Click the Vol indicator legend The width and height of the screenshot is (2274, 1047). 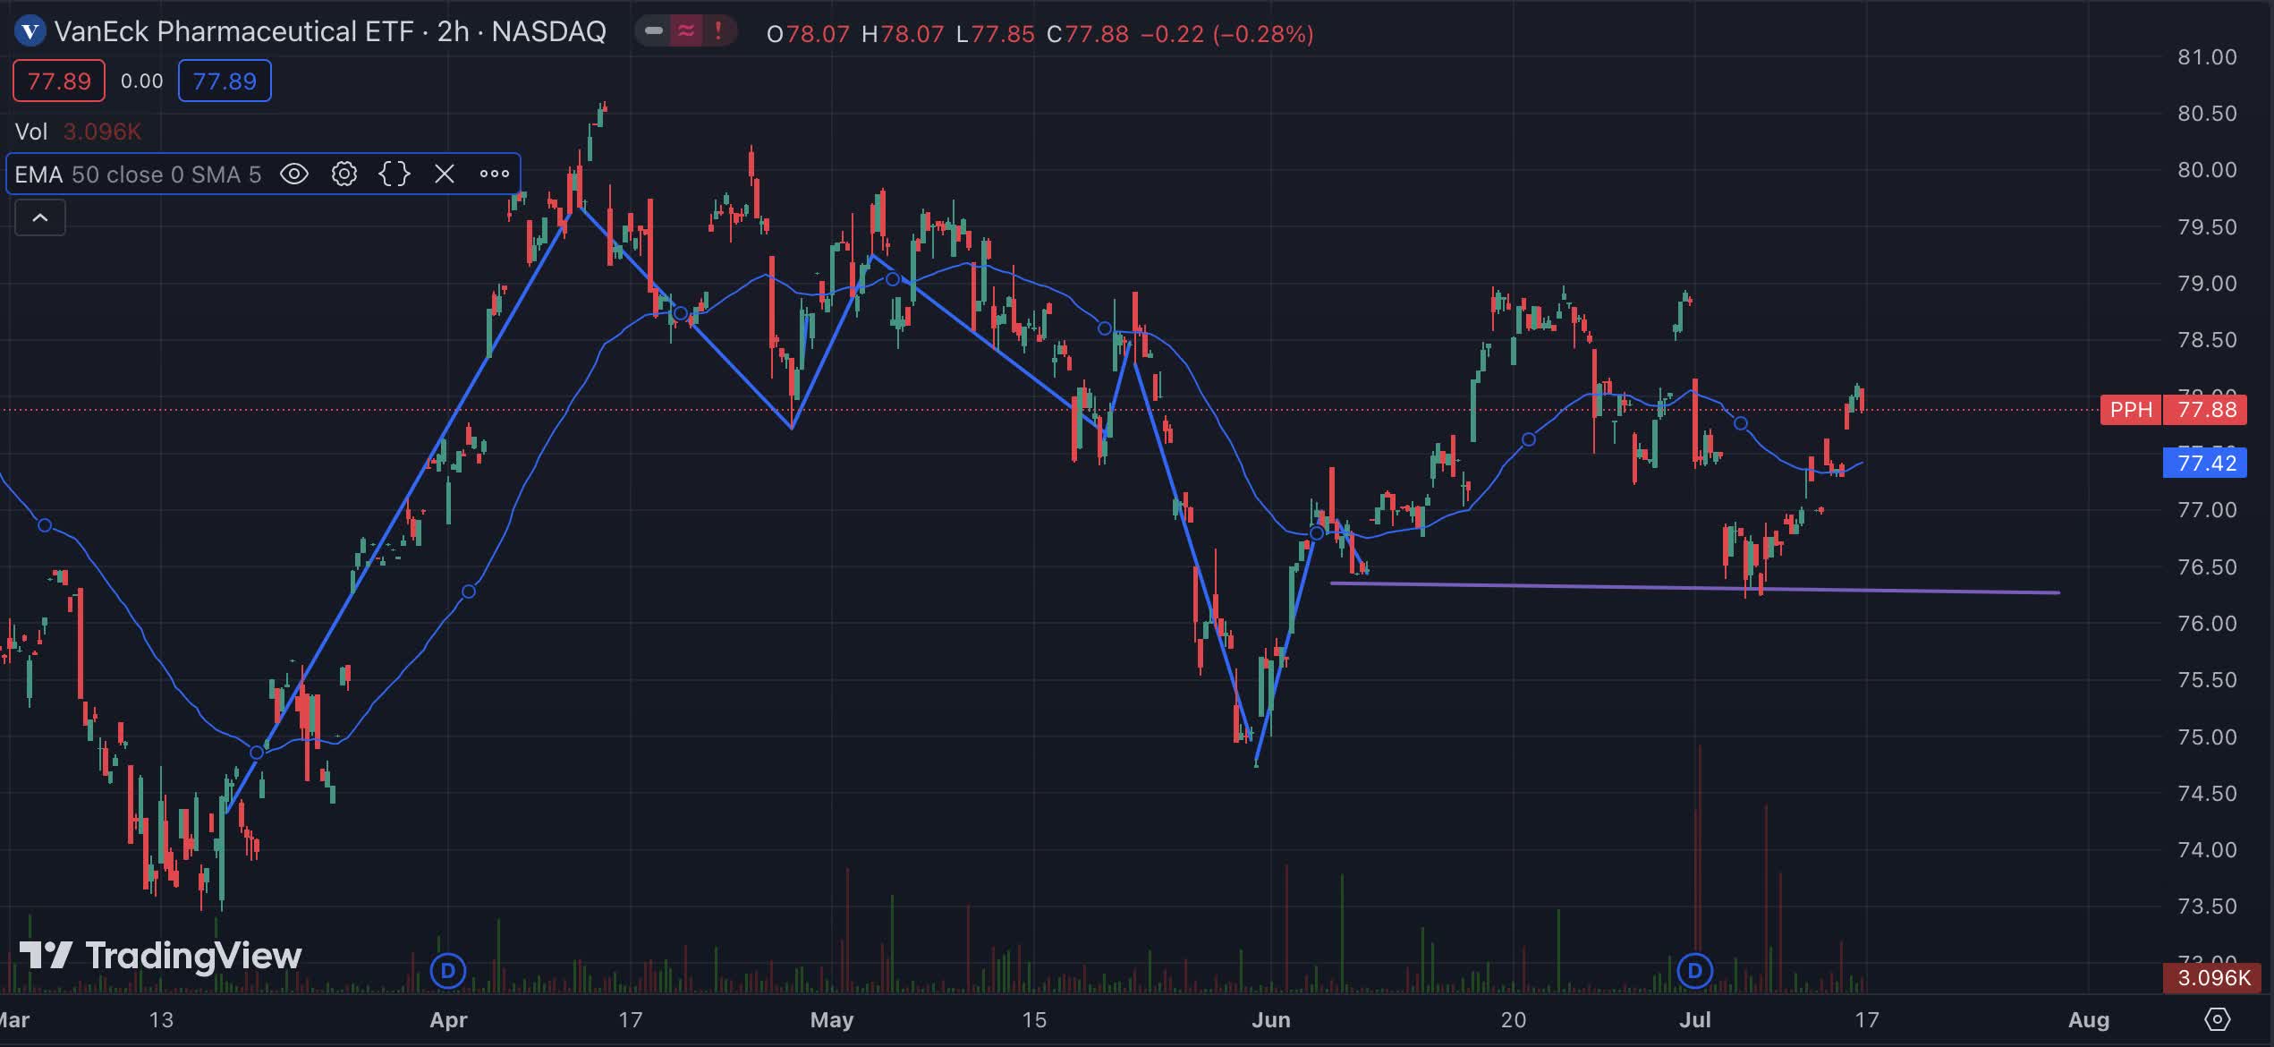click(x=78, y=132)
